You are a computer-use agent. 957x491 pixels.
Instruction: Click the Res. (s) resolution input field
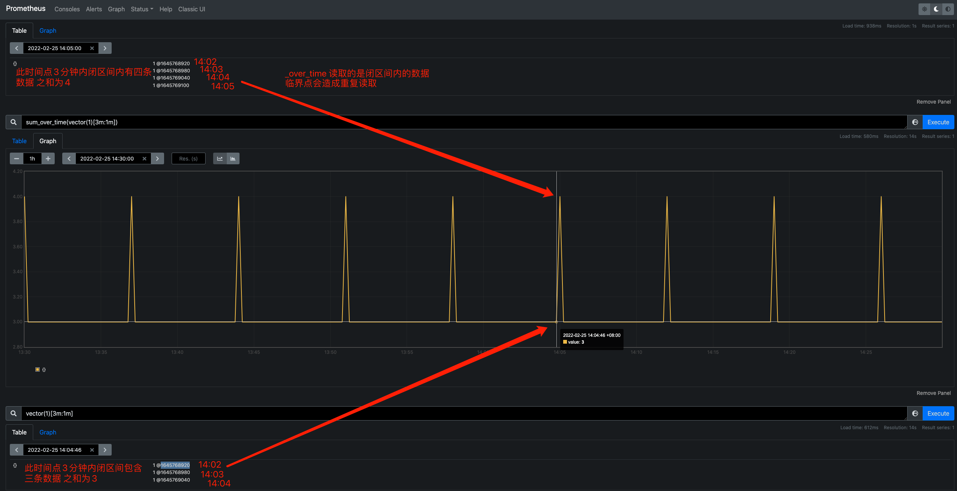(188, 158)
